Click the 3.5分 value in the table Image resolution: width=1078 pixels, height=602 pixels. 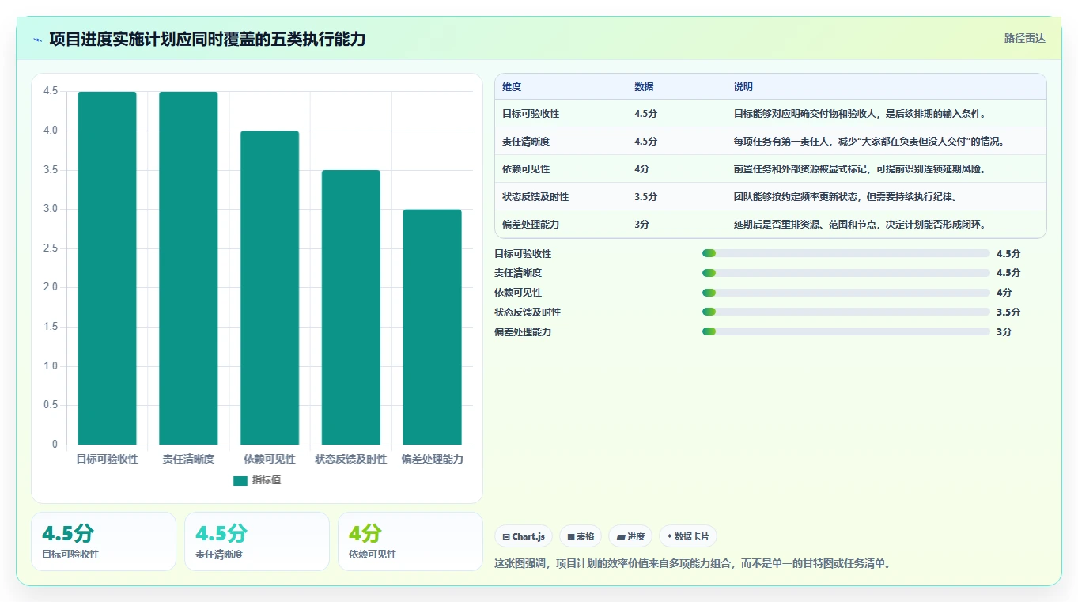645,197
